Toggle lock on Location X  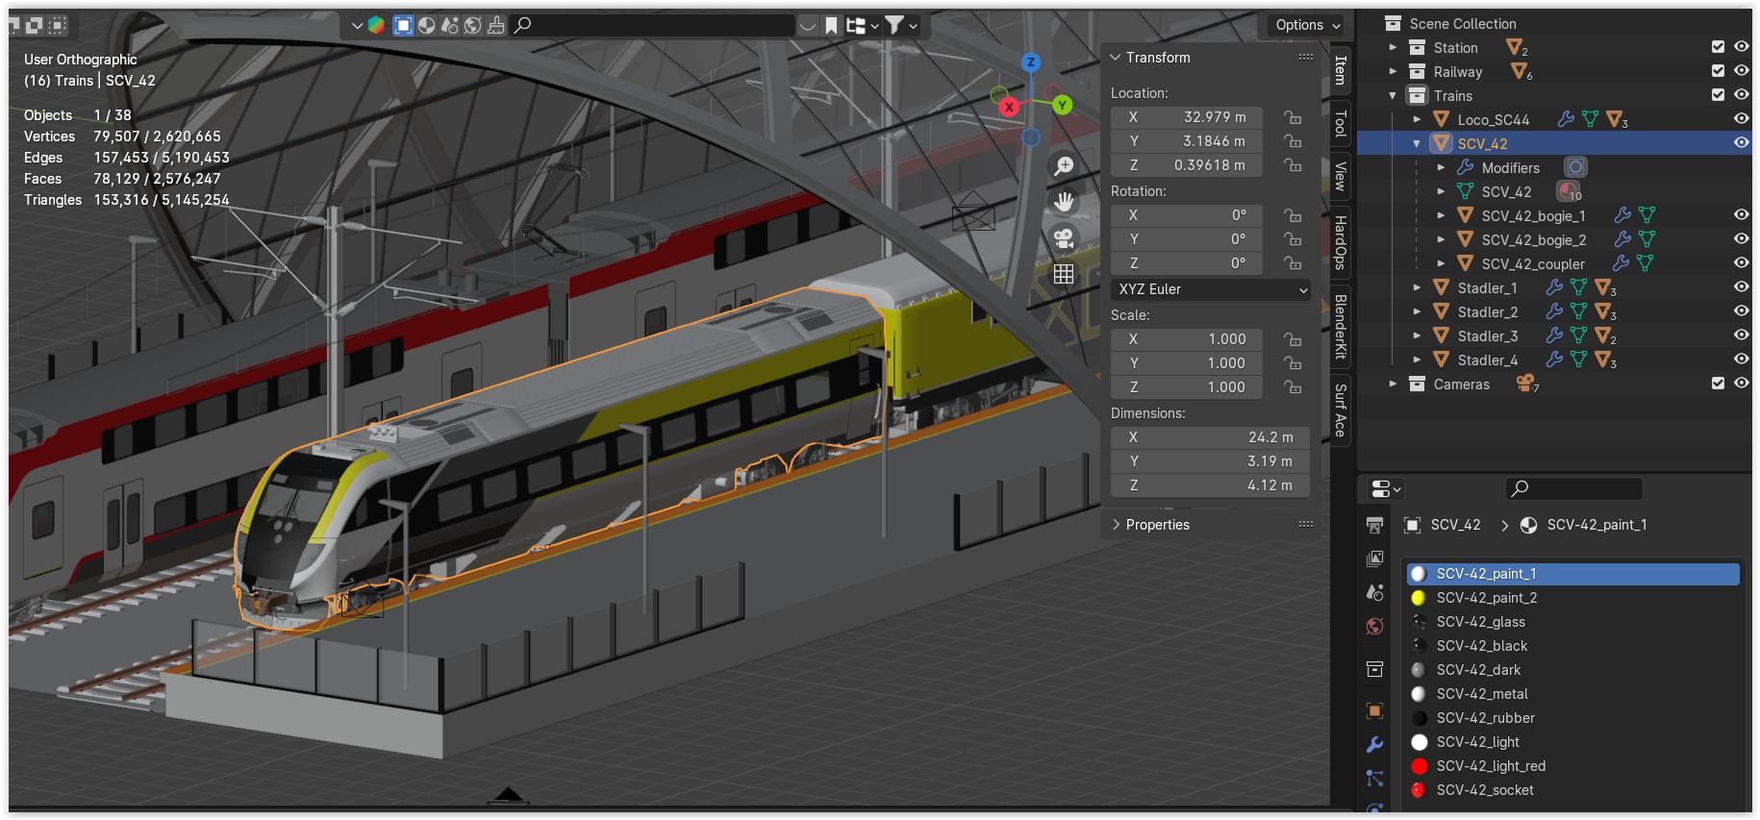coord(1293,117)
